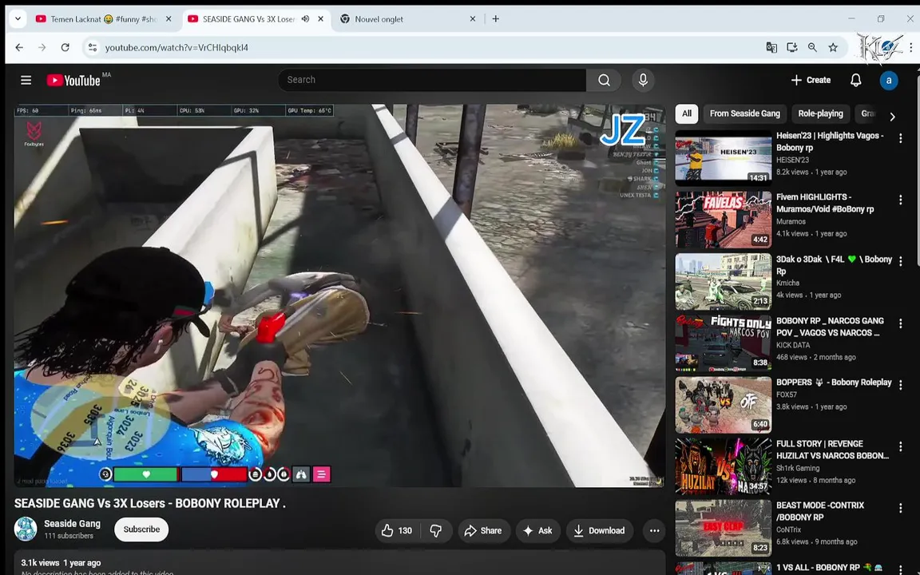This screenshot has height=575, width=920.
Task: Mute the SEASIDE GANG tab audio icon
Action: click(306, 19)
